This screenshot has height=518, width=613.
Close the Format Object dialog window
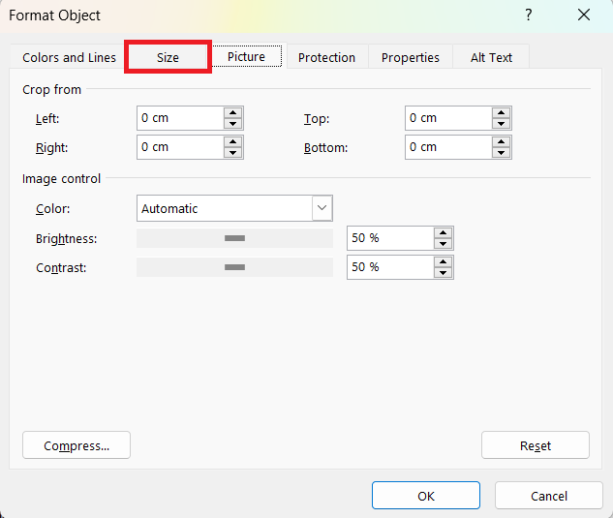pyautogui.click(x=584, y=15)
